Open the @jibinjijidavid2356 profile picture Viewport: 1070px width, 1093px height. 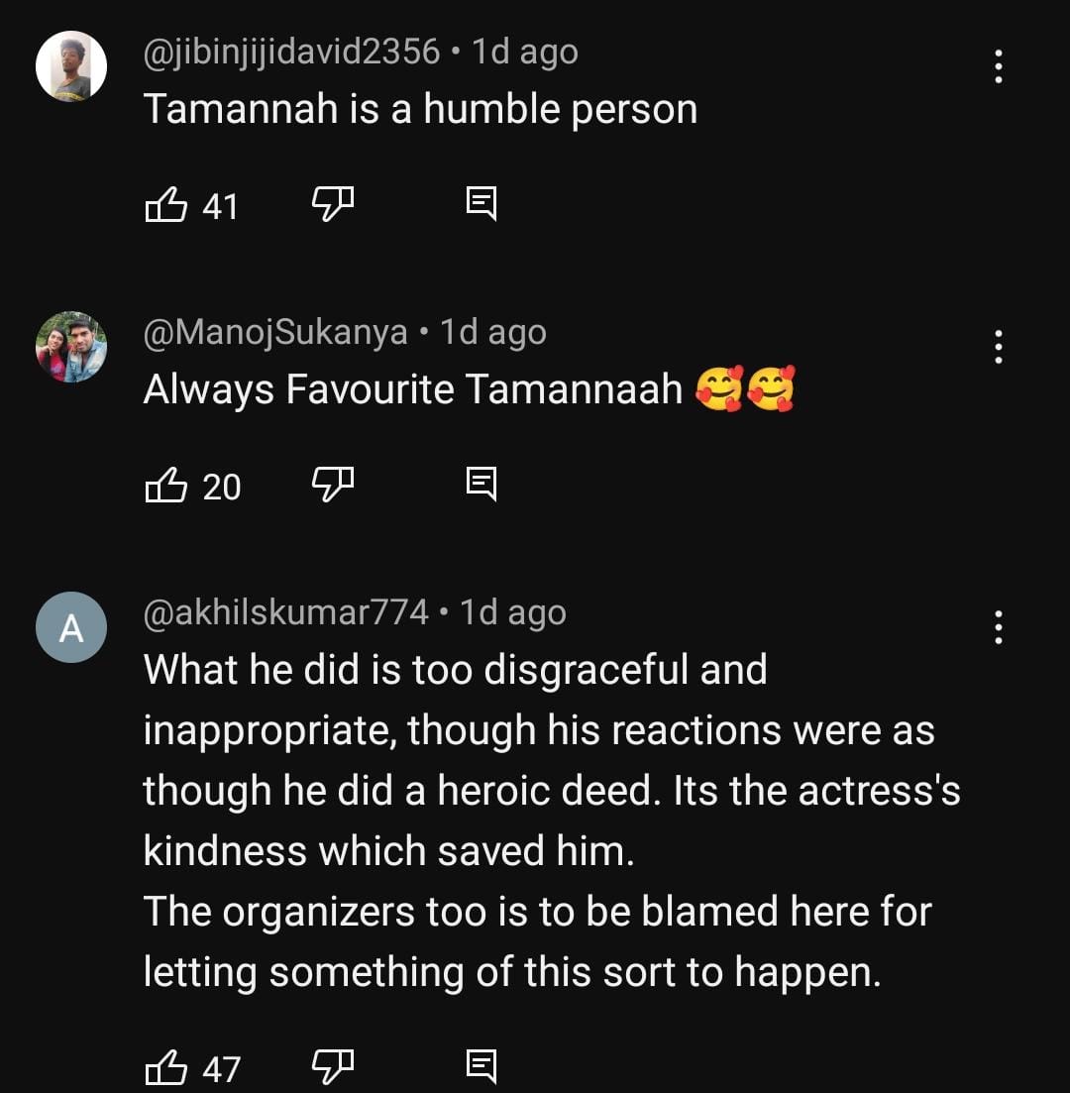click(x=71, y=66)
